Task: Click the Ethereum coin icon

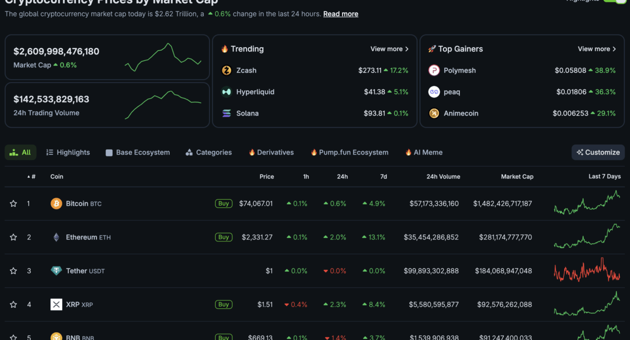Action: coord(56,237)
